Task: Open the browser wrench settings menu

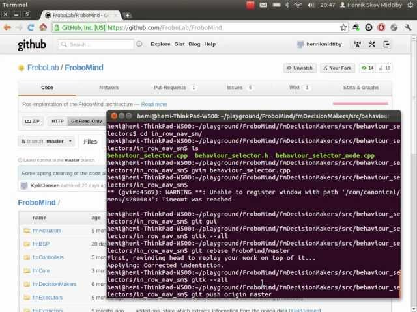Action: pos(408,27)
